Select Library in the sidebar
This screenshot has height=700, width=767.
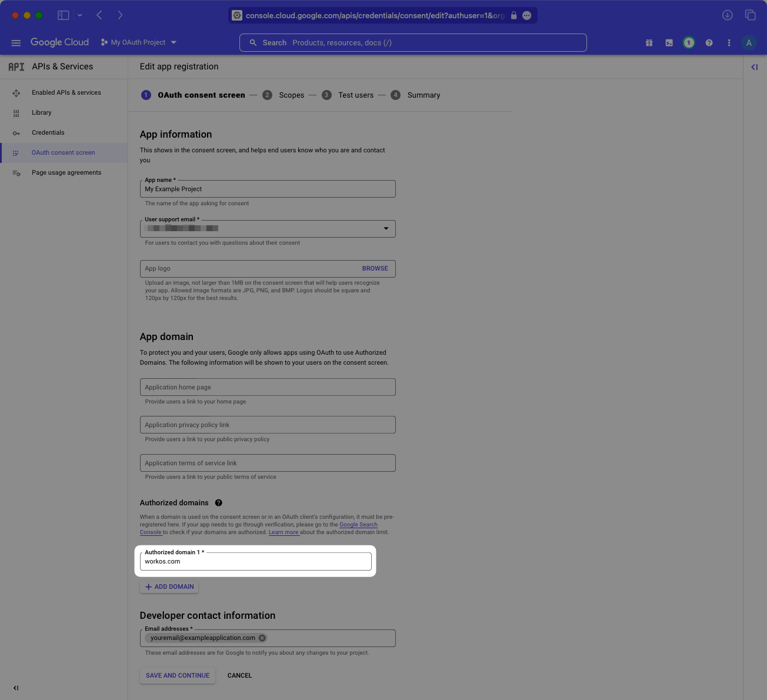[x=41, y=112]
